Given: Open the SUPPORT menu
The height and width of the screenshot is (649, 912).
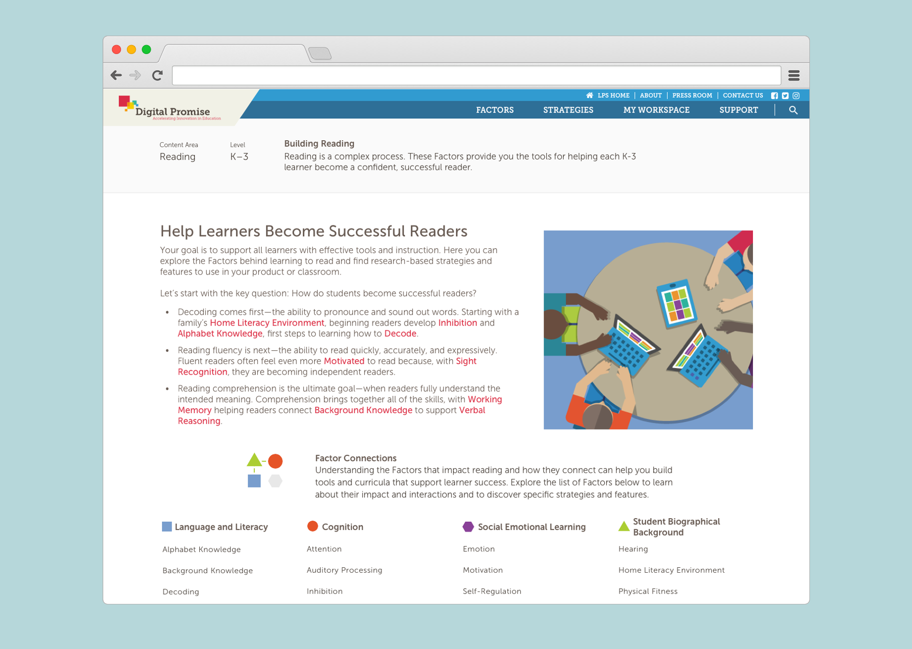Looking at the screenshot, I should point(739,110).
